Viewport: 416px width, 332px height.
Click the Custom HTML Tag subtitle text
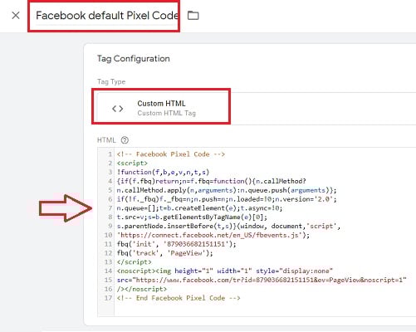point(167,113)
